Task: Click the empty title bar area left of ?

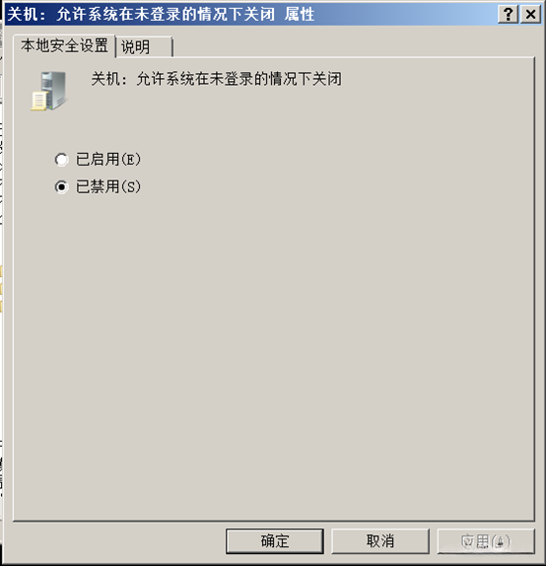Action: pyautogui.click(x=404, y=15)
